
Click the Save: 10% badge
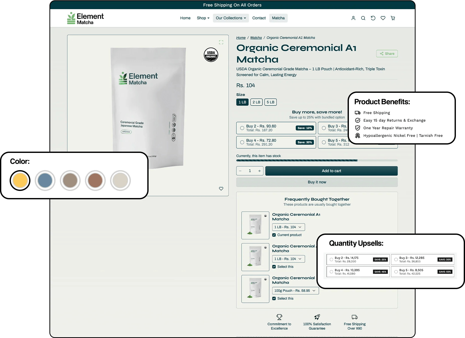click(305, 128)
